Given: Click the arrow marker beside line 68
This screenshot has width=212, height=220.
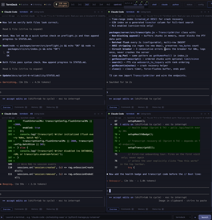Looking at the screenshot, I should pos(111,124).
